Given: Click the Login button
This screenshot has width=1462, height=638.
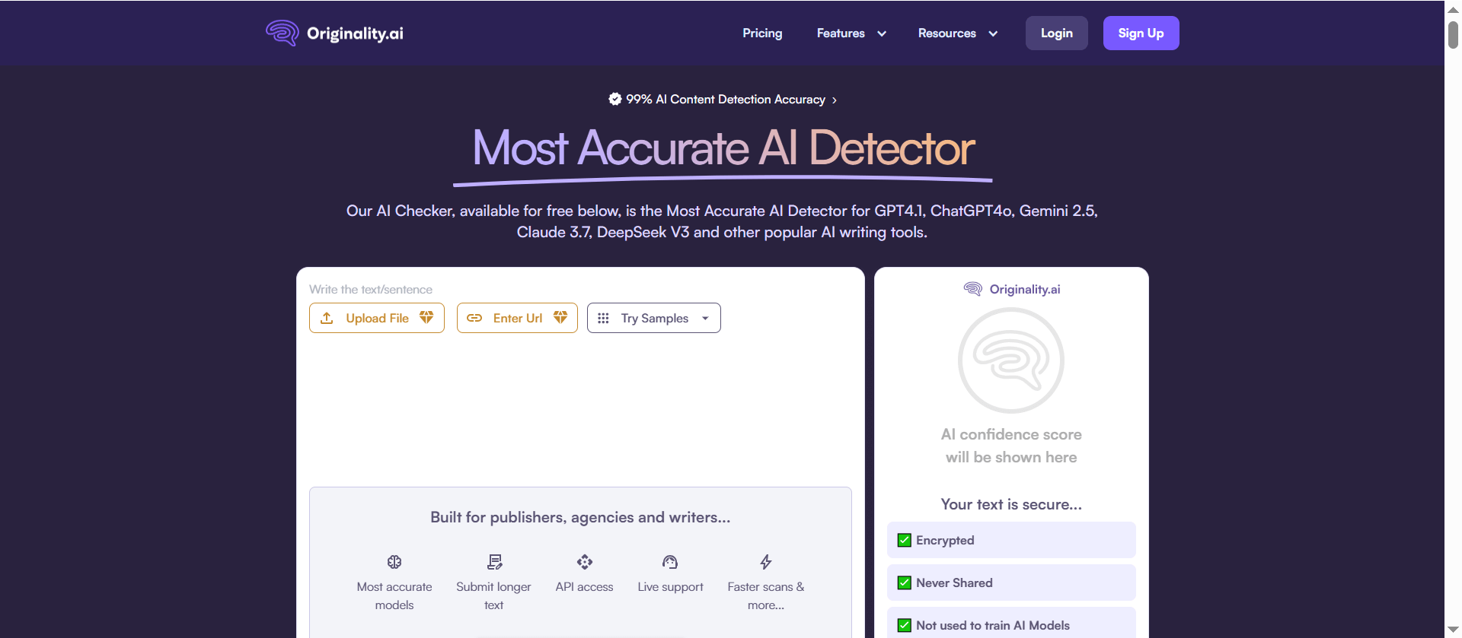Looking at the screenshot, I should [1056, 33].
